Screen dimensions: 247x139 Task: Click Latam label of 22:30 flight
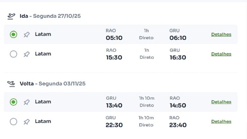[43, 121]
